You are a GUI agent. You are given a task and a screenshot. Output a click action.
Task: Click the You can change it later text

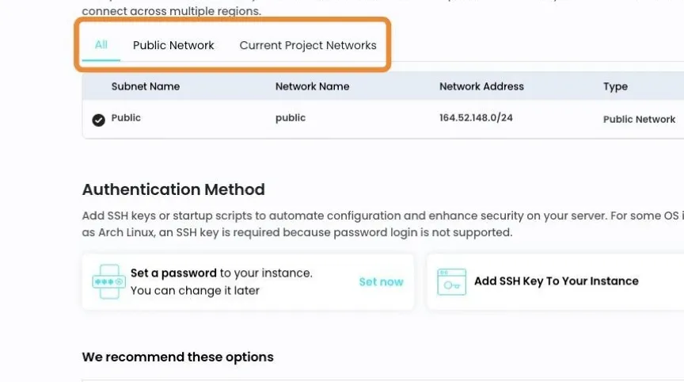tap(195, 291)
